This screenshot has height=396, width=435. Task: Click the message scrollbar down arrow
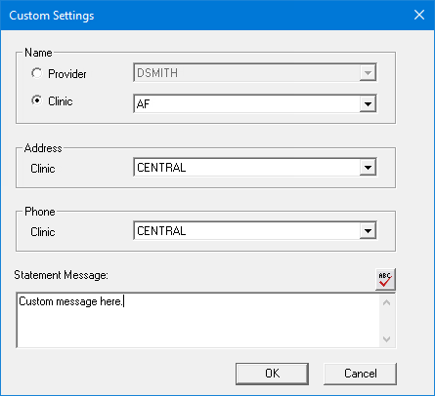pyautogui.click(x=387, y=338)
